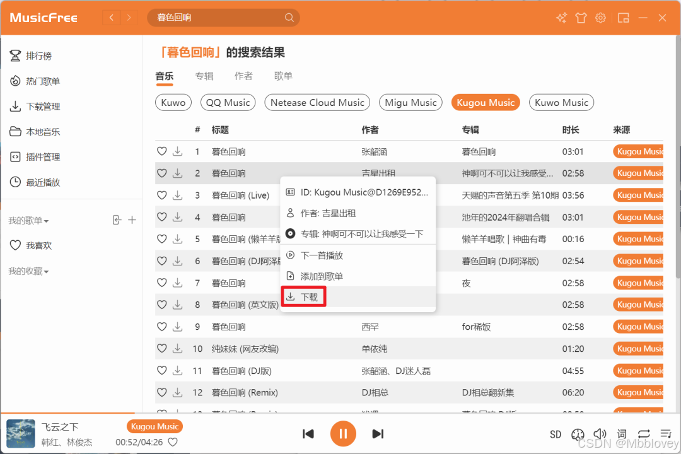Open the 我喜欢 favorites playlist
The width and height of the screenshot is (681, 454).
coord(32,245)
